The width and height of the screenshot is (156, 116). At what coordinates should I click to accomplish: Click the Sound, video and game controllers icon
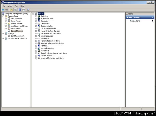(x=39, y=53)
